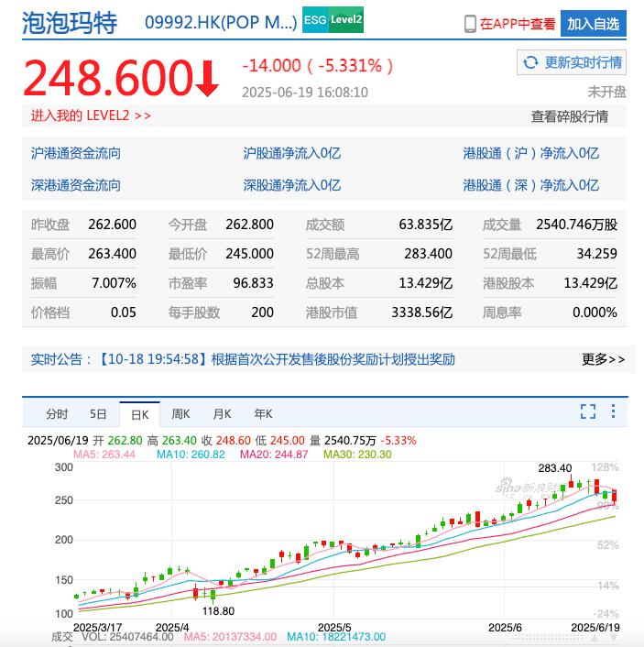Click MA10: 260.82 indicator label

tap(191, 455)
